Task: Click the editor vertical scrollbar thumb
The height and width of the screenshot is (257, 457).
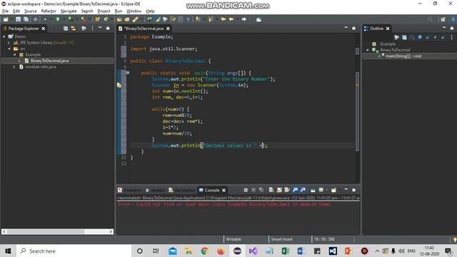Action: [357, 111]
